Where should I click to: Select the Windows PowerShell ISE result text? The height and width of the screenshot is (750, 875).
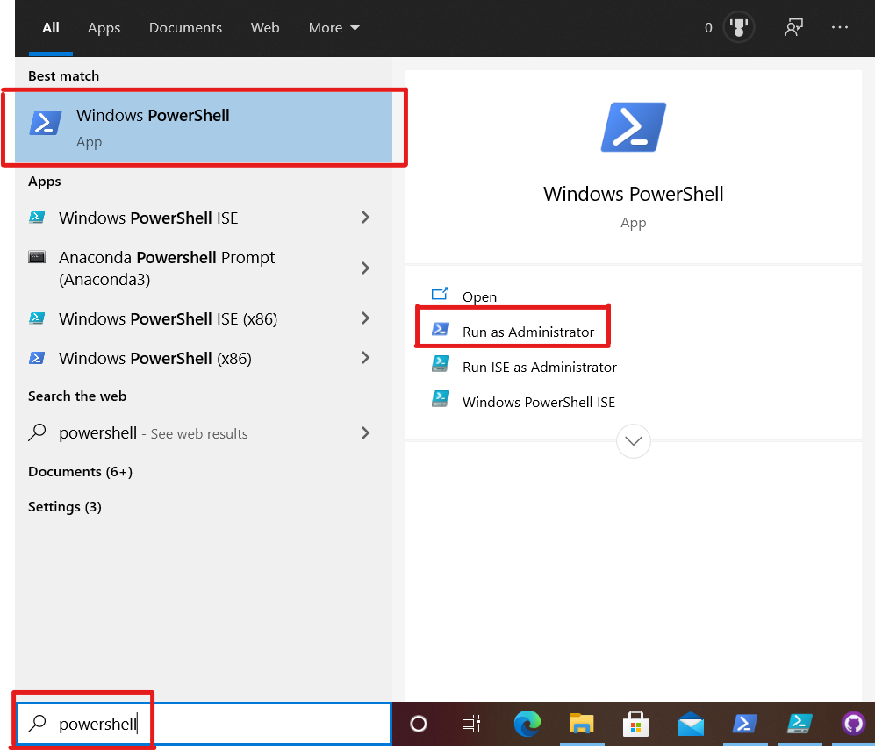point(148,218)
